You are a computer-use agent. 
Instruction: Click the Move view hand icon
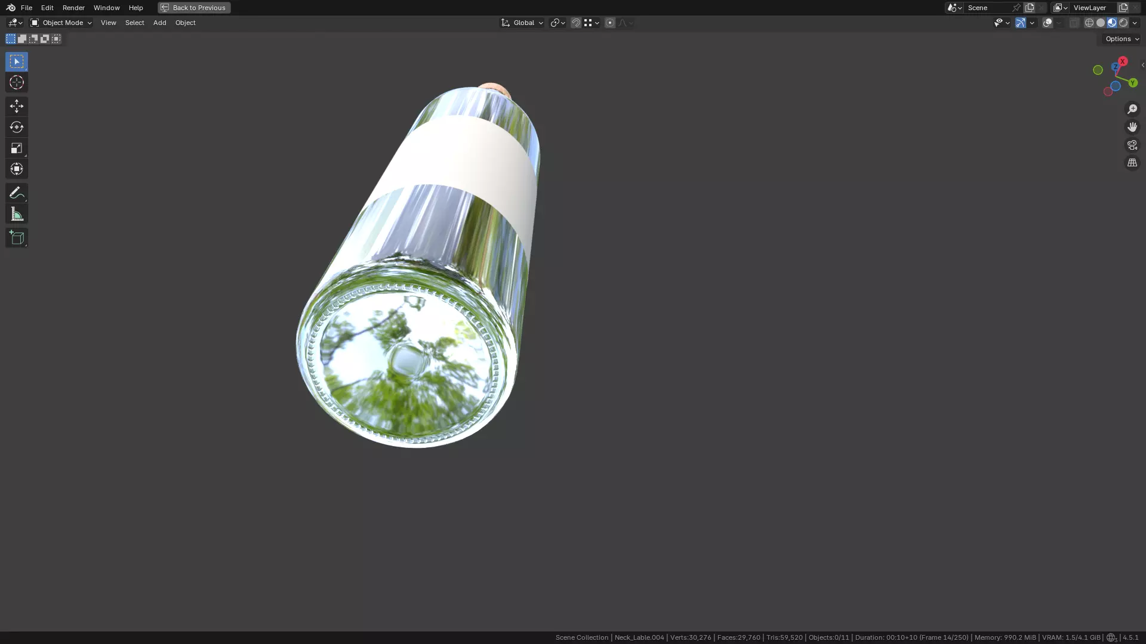pyautogui.click(x=1132, y=127)
